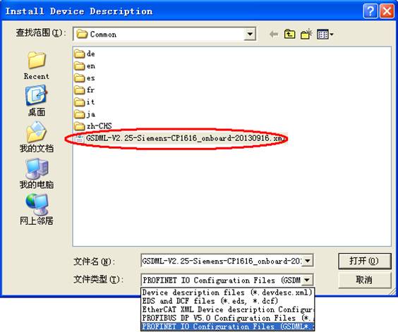This screenshot has height=332, width=398.
Task: Expand the 文件名 filename dropdown arrow
Action: pyautogui.click(x=308, y=261)
